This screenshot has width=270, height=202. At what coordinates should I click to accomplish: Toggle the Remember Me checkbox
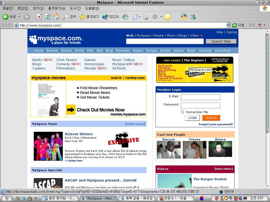pyautogui.click(x=182, y=112)
